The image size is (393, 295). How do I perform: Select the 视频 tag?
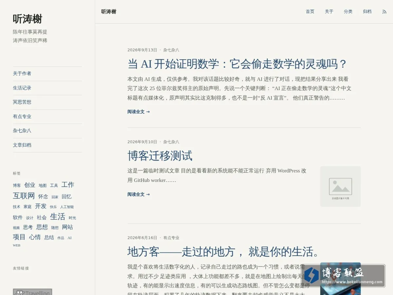16,228
